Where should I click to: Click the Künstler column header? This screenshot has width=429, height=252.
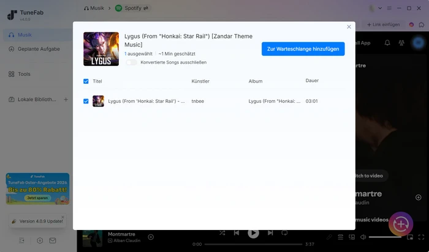click(x=200, y=81)
